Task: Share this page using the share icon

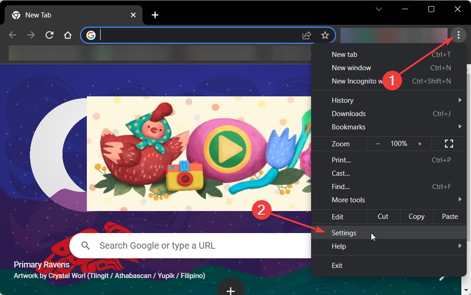Action: click(x=306, y=35)
